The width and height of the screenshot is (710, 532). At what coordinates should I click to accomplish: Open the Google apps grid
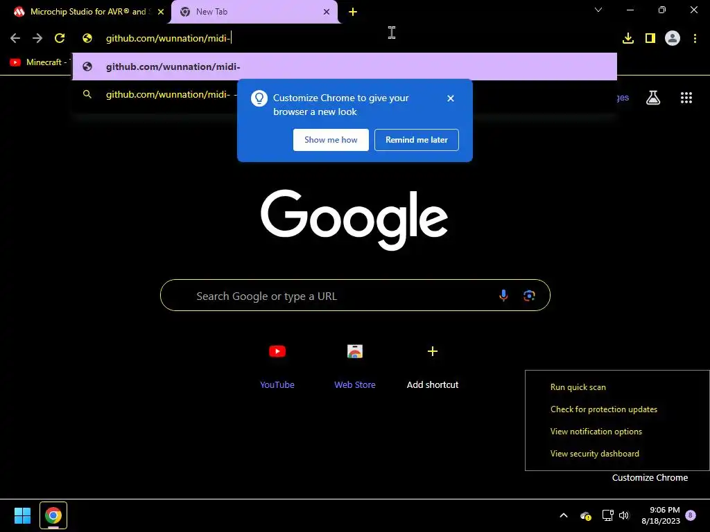tap(686, 98)
